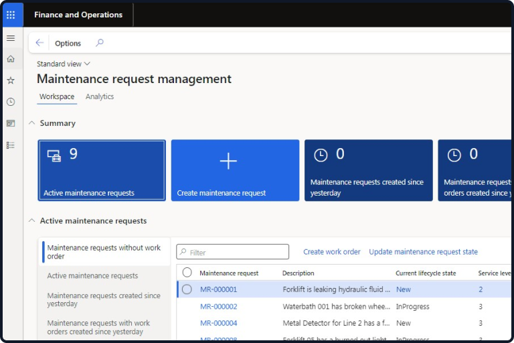
Task: Switch to the Analytics tab
Action: pyautogui.click(x=100, y=97)
